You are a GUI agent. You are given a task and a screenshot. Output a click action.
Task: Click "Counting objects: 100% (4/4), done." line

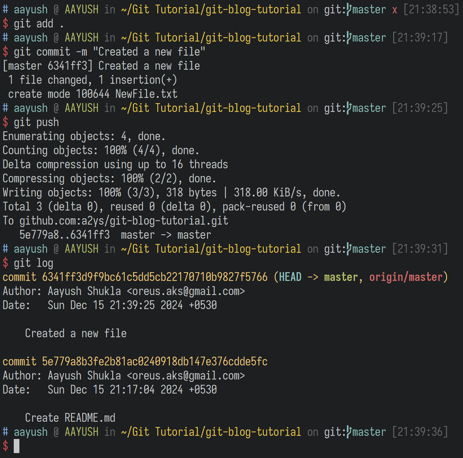coord(101,150)
